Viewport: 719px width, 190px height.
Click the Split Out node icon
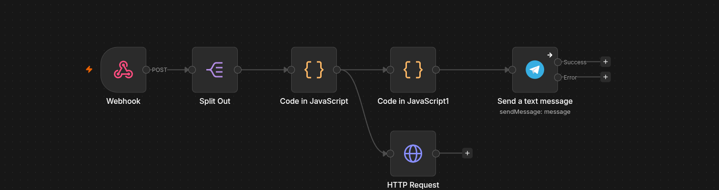pyautogui.click(x=215, y=70)
